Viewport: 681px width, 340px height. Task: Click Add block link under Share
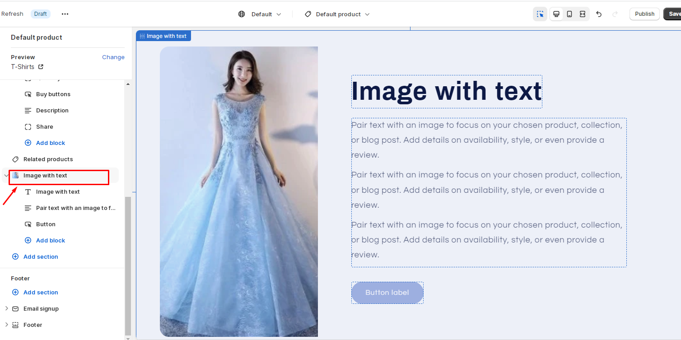(51, 143)
